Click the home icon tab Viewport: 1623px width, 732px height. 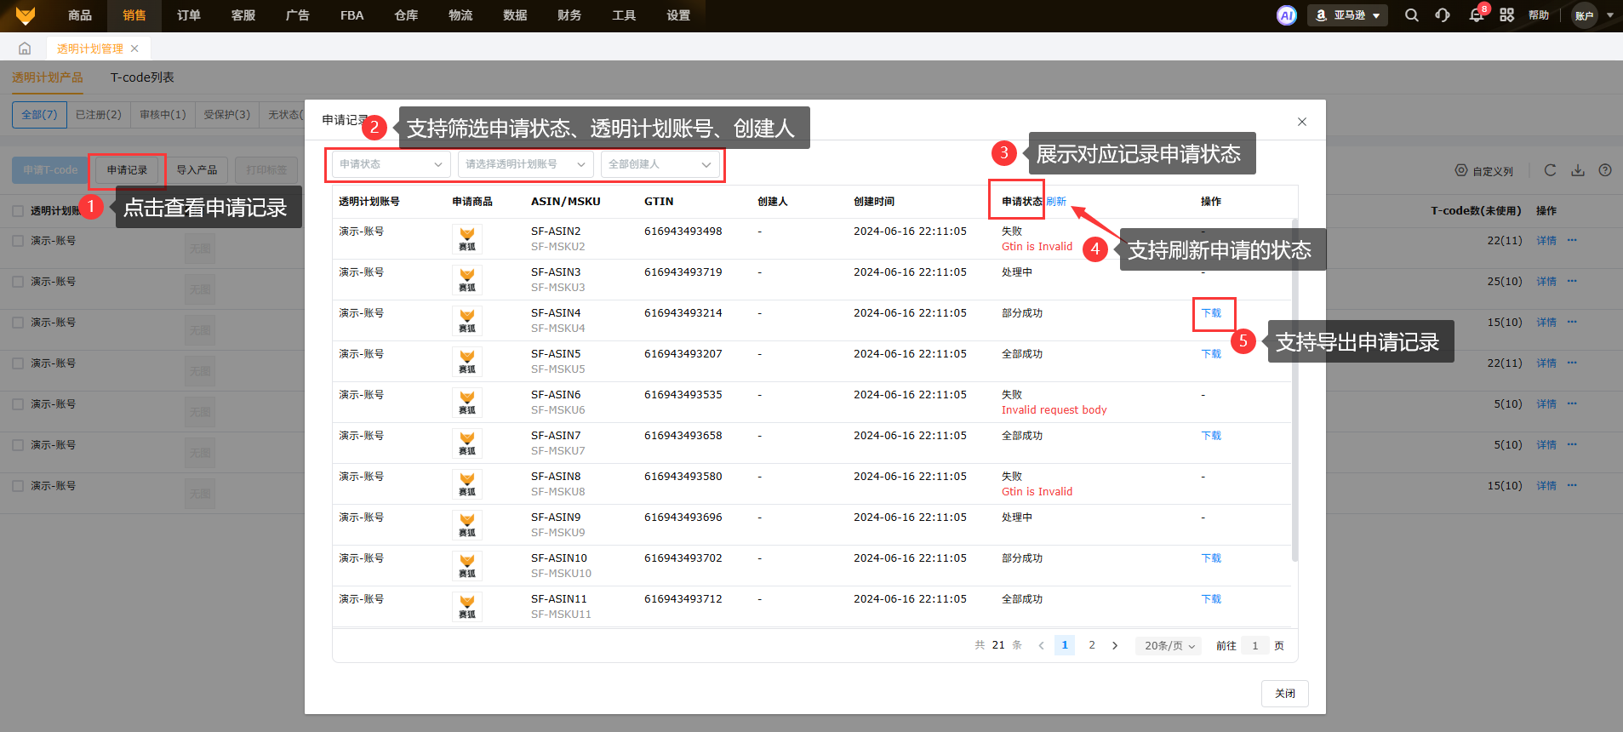click(25, 49)
